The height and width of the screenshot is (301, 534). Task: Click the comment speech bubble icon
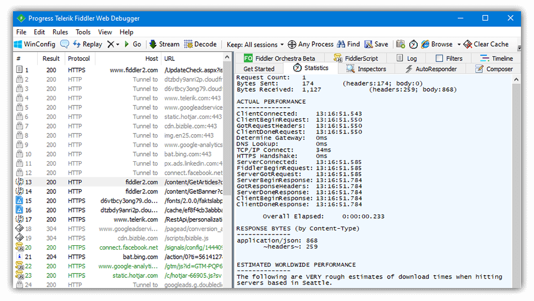click(65, 44)
